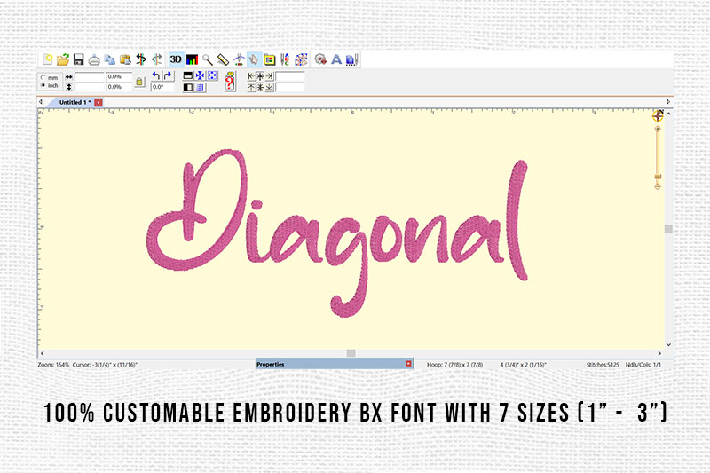Screen dimensions: 710x473
Task: Click the align right edge icon
Action: (270, 76)
